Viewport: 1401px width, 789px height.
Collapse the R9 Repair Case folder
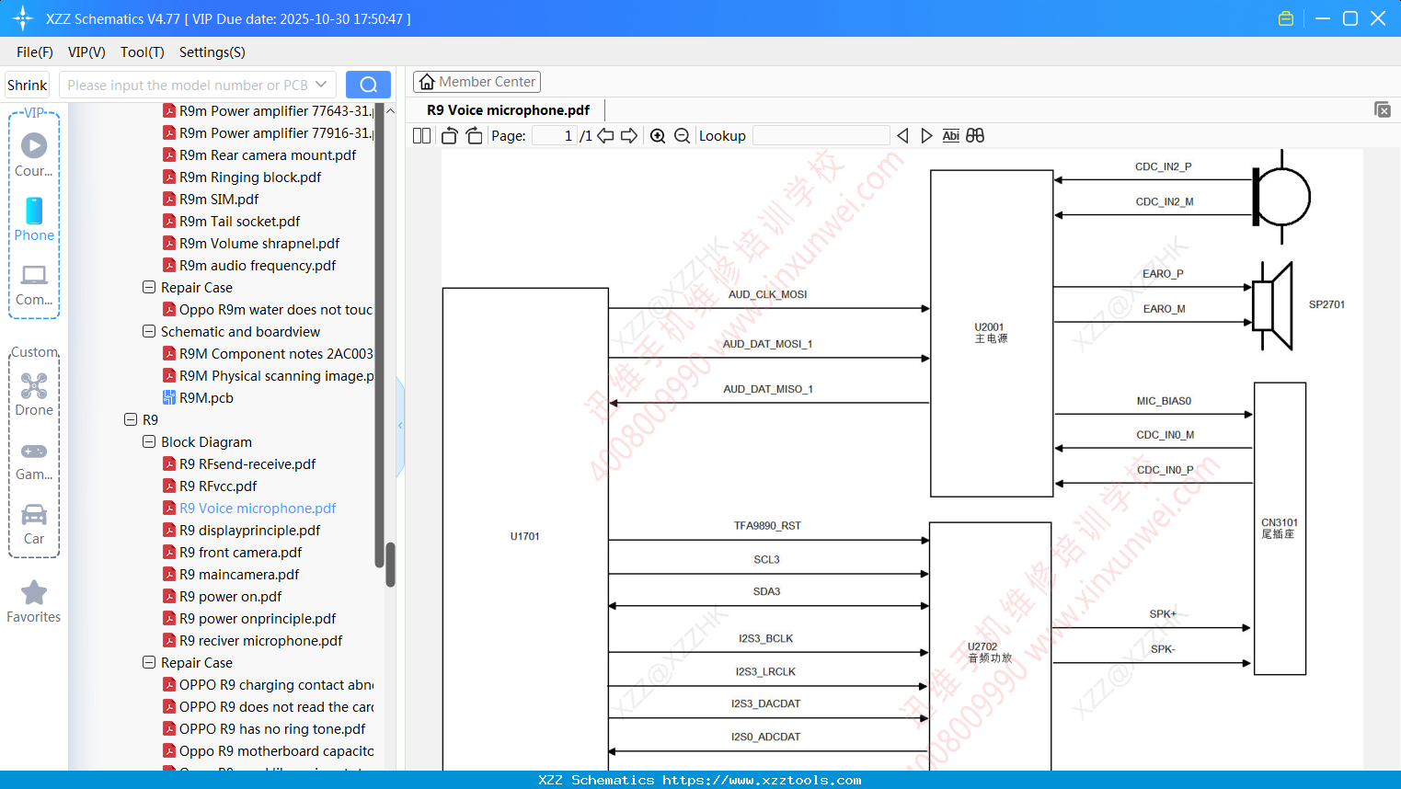coord(149,662)
